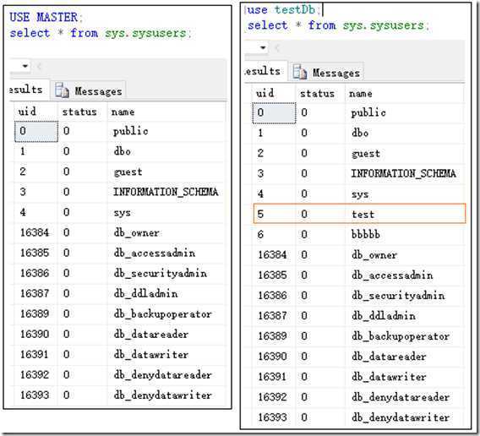The height and width of the screenshot is (436, 480).
Task: Select db_datareader cell in left grid
Action: tap(166, 334)
